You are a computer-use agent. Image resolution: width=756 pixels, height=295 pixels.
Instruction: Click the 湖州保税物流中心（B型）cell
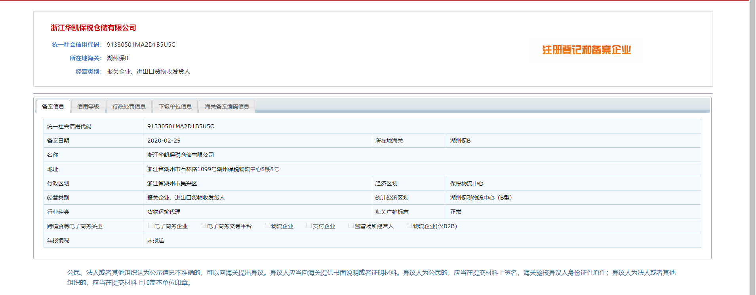tap(573, 198)
